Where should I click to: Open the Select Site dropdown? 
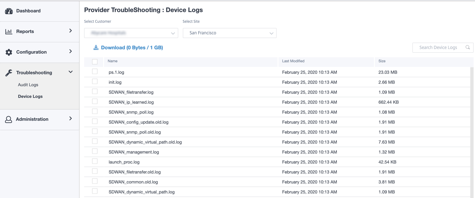[230, 33]
